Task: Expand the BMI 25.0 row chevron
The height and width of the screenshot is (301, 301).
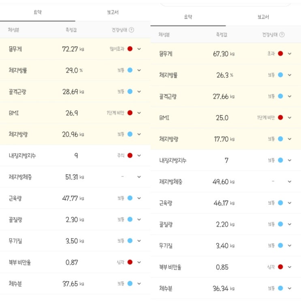Action: click(x=289, y=117)
